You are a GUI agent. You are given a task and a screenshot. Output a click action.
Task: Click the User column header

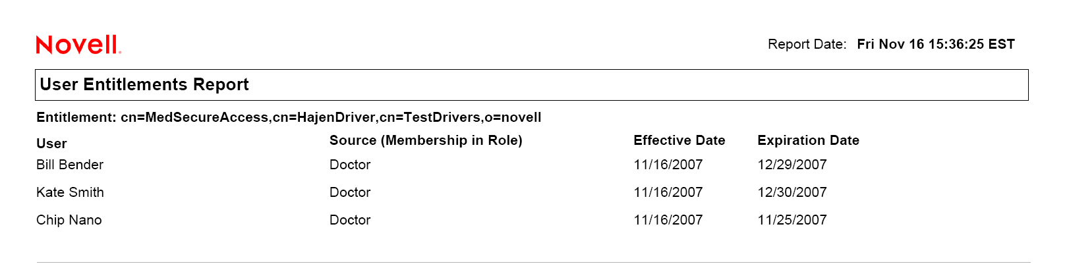[x=51, y=144]
